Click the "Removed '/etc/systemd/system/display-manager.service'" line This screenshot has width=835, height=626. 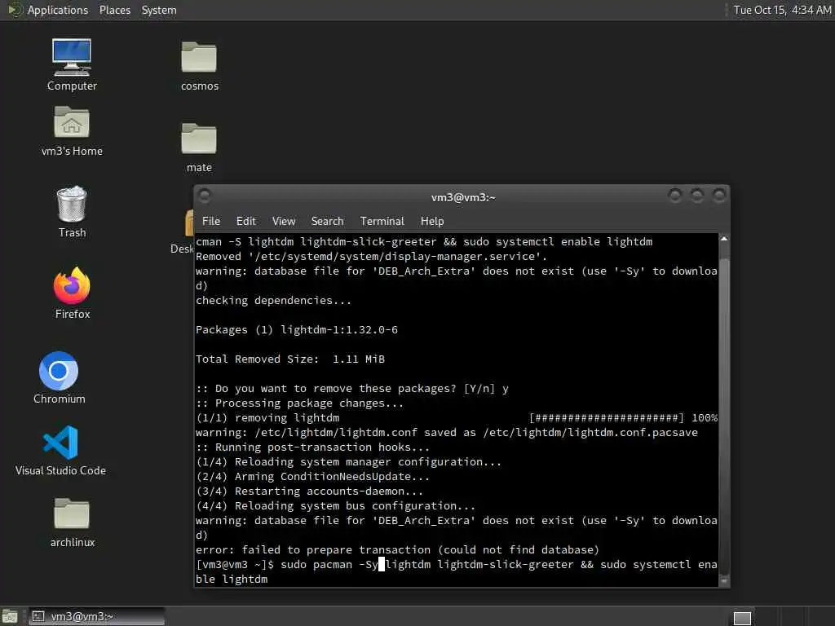point(371,257)
